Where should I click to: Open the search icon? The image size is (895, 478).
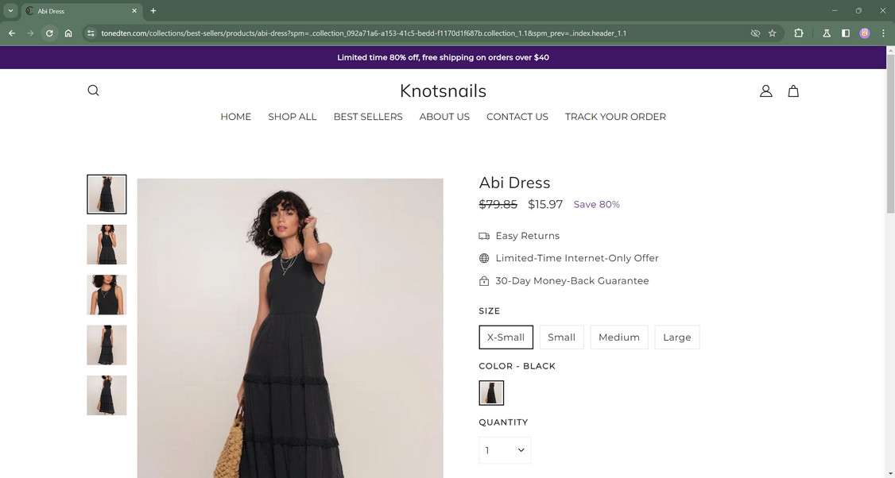coord(93,90)
